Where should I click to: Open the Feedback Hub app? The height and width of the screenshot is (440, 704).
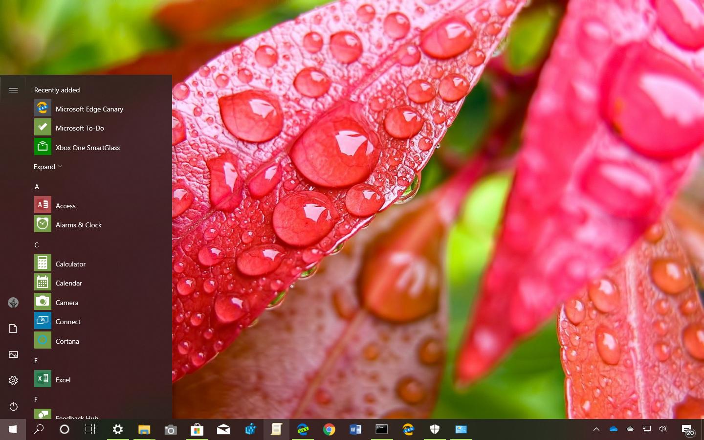(x=77, y=417)
